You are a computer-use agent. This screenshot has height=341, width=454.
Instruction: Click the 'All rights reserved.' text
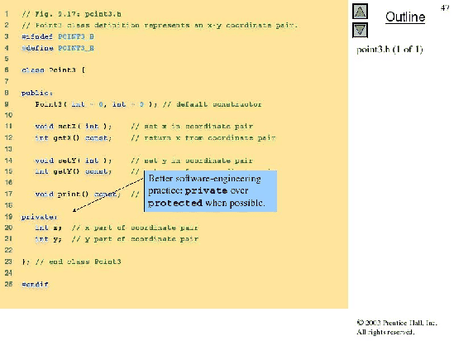click(x=385, y=332)
